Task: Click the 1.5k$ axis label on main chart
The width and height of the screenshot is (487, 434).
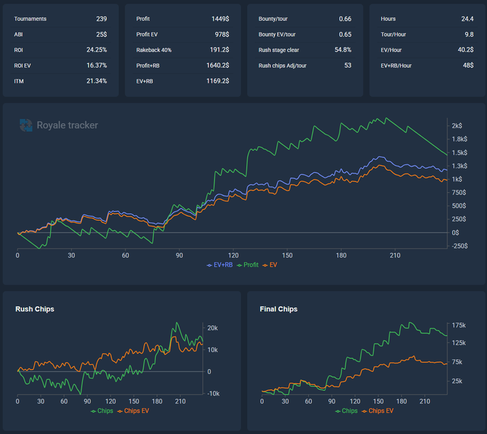Action: tap(459, 153)
